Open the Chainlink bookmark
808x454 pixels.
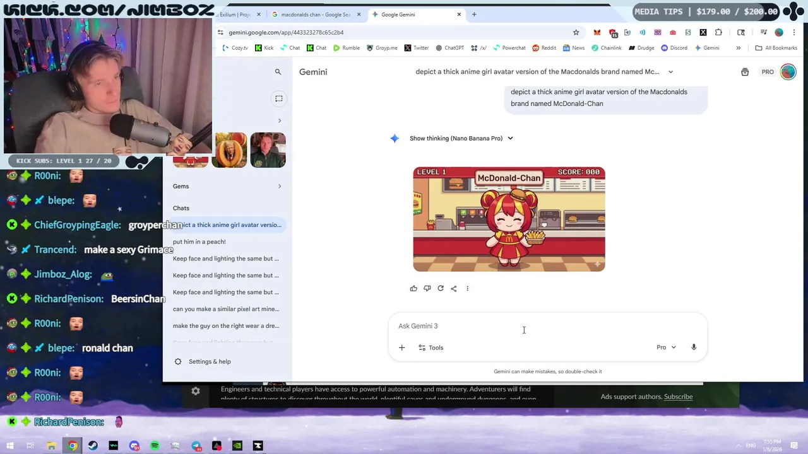pos(607,48)
